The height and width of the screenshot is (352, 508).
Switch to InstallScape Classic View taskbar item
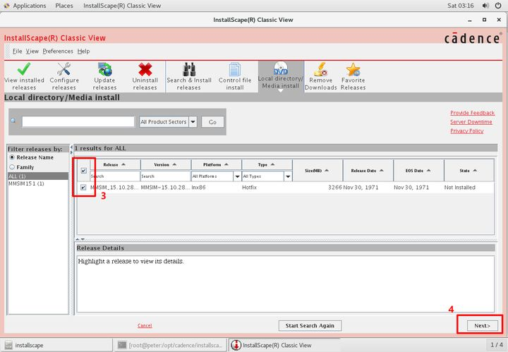[284, 345]
